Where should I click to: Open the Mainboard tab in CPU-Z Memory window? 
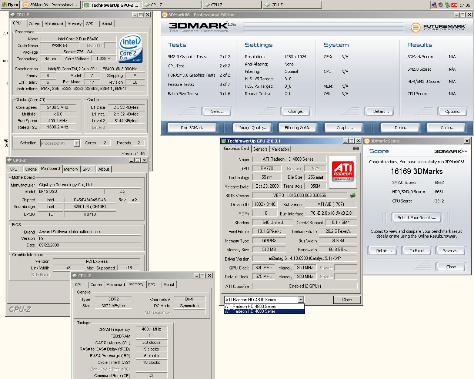point(116,285)
